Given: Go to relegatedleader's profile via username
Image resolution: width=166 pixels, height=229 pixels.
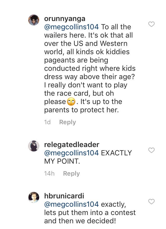Looking at the screenshot, I should coord(72,144).
